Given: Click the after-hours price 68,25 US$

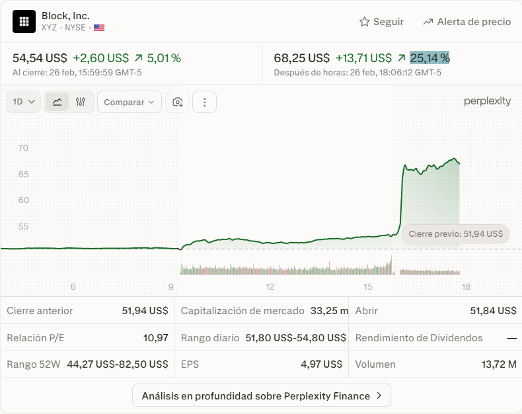Looking at the screenshot, I should [301, 58].
